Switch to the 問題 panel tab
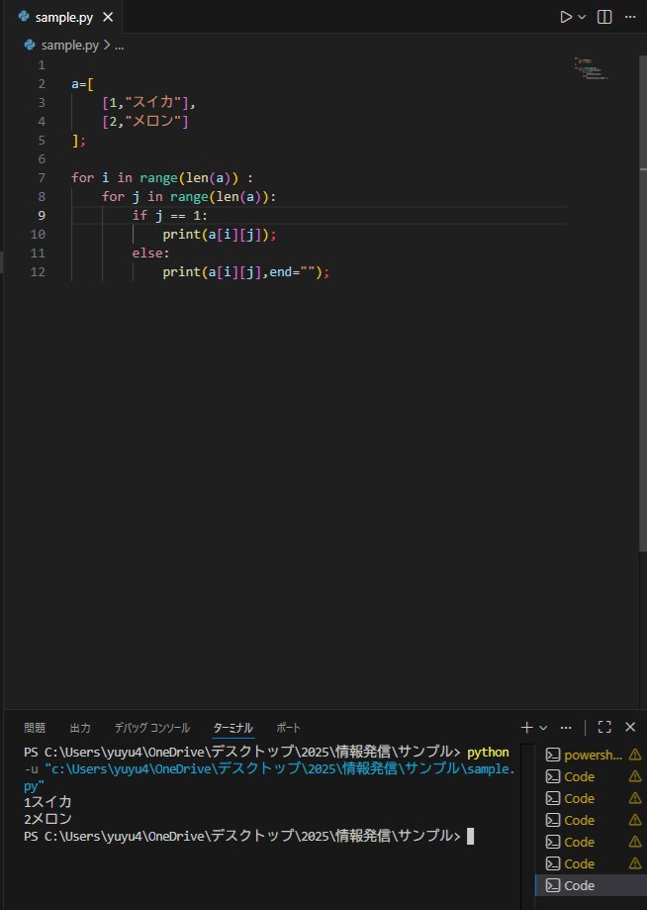This screenshot has width=647, height=910. (x=35, y=727)
